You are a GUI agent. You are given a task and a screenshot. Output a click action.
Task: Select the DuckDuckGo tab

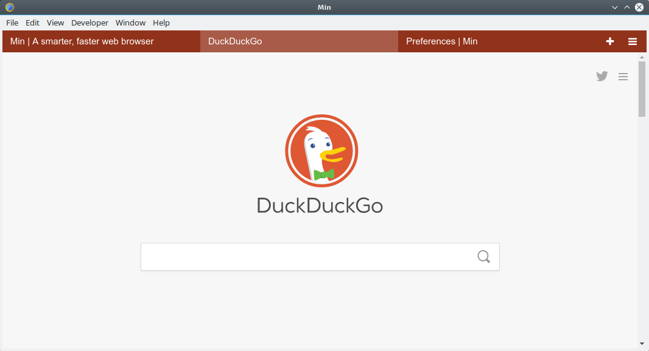[x=300, y=41]
